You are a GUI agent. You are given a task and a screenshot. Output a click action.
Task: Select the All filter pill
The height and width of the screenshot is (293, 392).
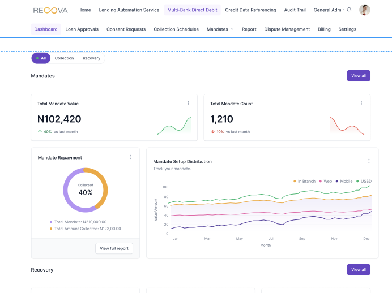click(41, 58)
